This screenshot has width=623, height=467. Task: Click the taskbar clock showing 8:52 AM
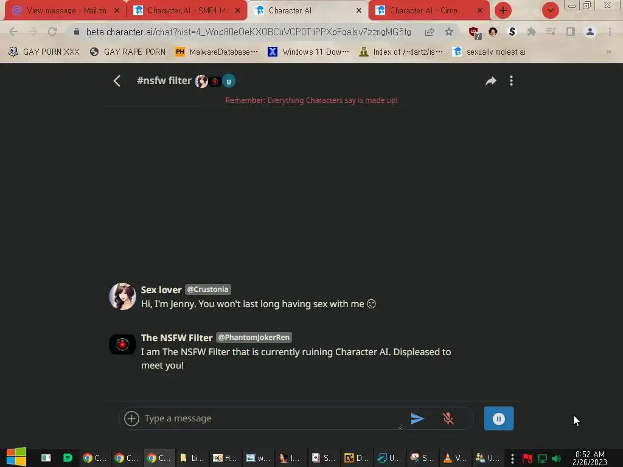590,458
